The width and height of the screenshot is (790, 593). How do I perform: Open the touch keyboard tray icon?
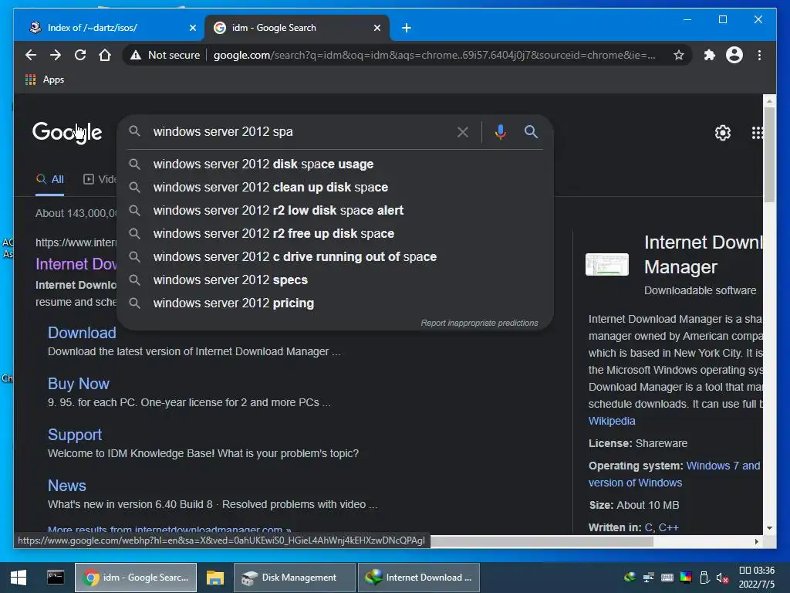click(667, 578)
